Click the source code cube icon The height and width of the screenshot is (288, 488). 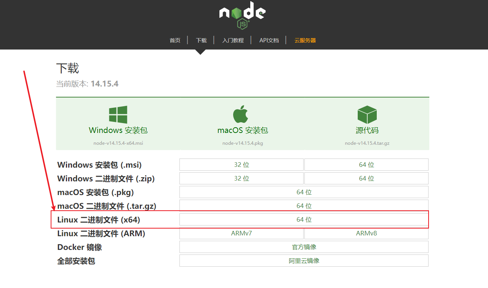[367, 115]
